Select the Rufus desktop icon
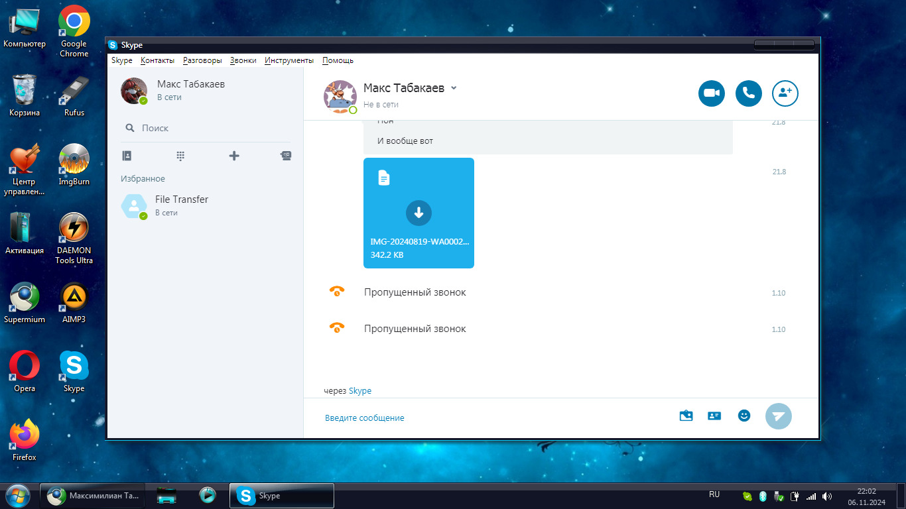This screenshot has width=906, height=509. pyautogui.click(x=74, y=96)
